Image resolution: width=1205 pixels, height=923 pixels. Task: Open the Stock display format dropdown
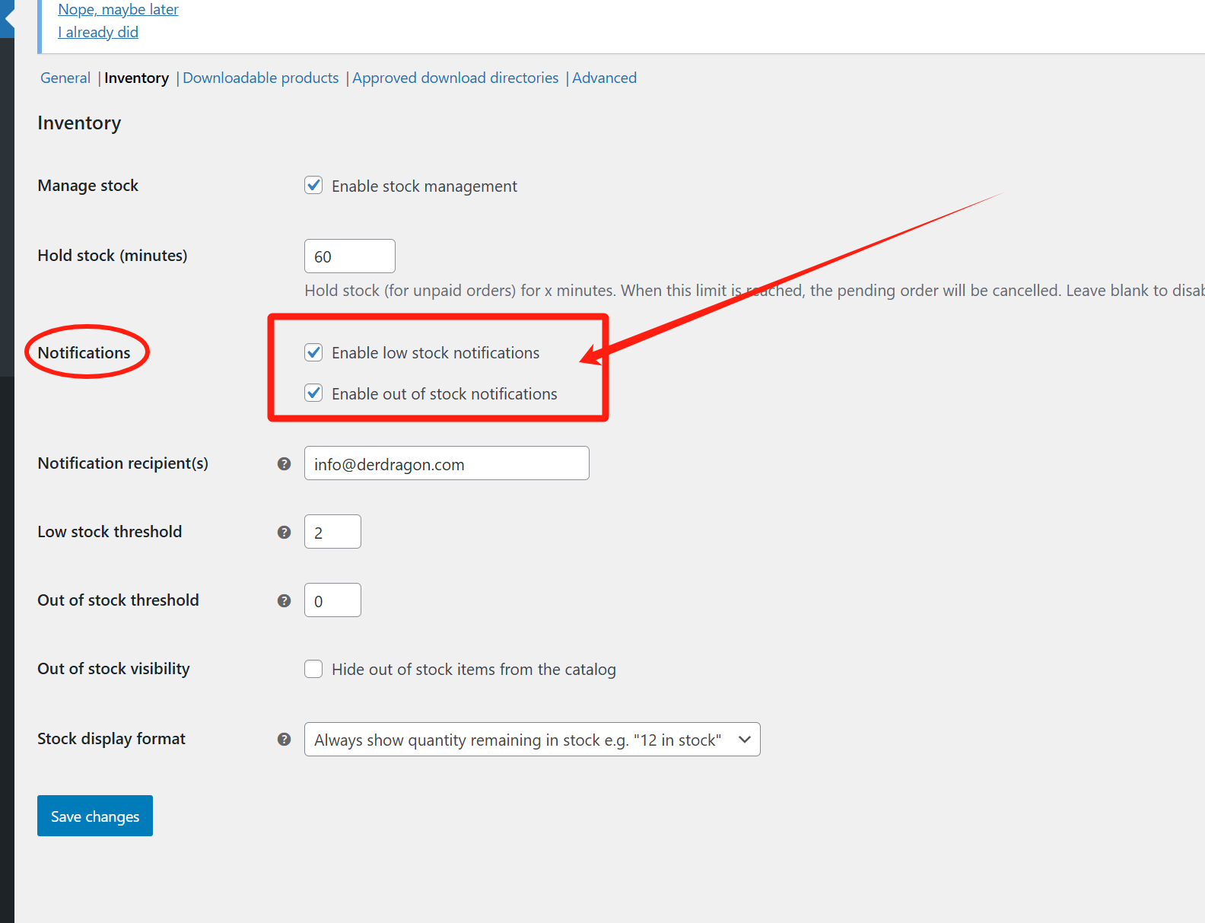point(532,739)
